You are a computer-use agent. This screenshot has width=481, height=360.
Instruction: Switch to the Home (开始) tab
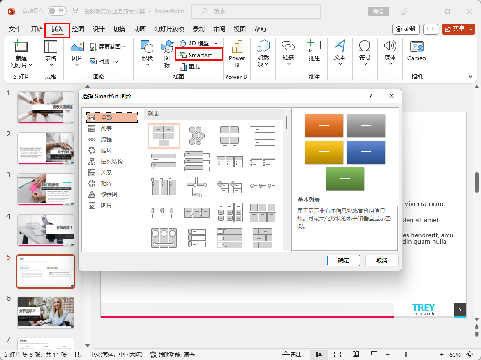[x=37, y=29]
